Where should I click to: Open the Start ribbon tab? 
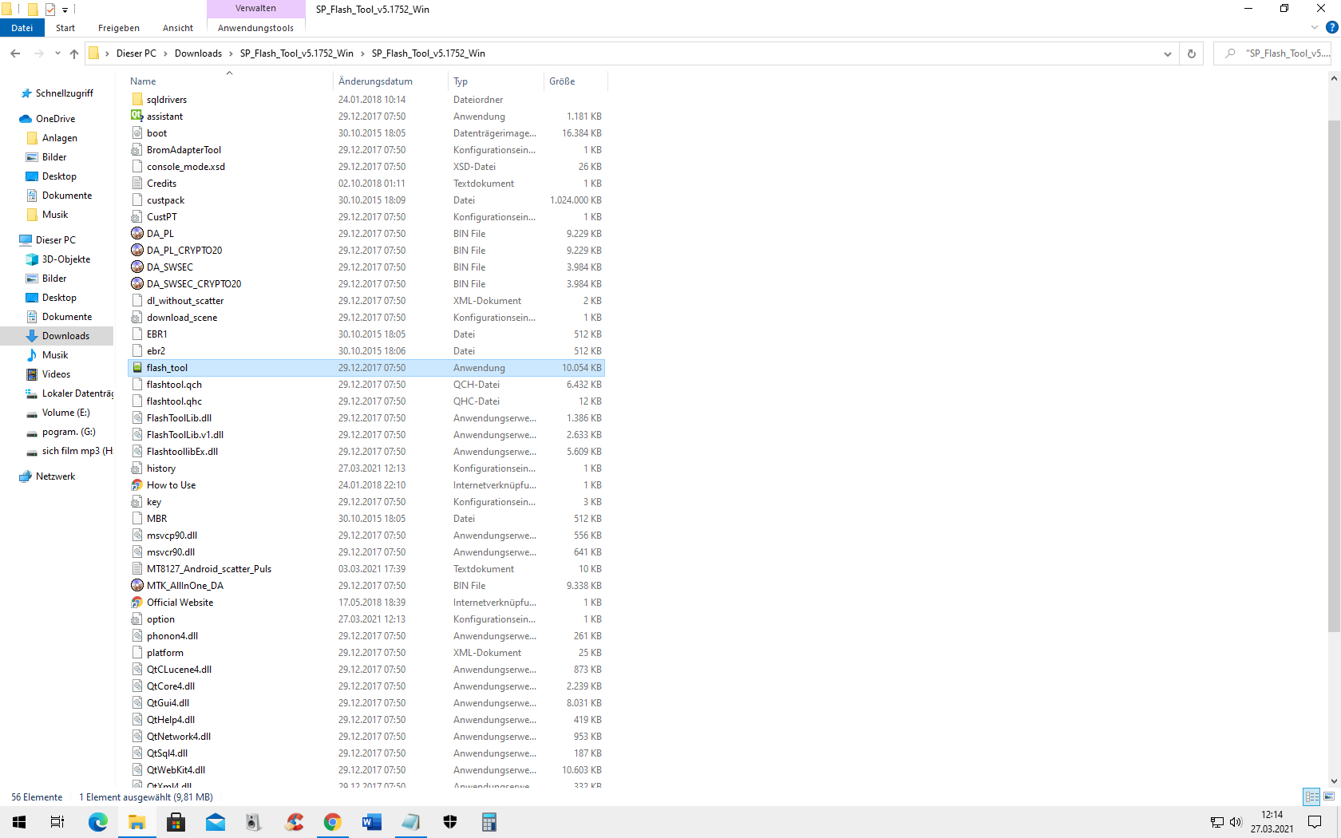(x=65, y=28)
